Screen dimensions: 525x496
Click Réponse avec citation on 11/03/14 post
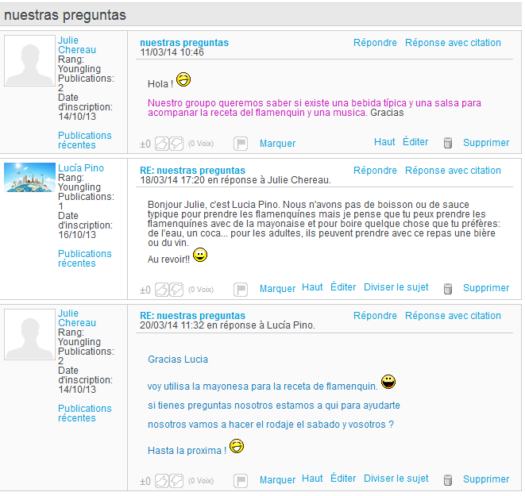coord(453,43)
